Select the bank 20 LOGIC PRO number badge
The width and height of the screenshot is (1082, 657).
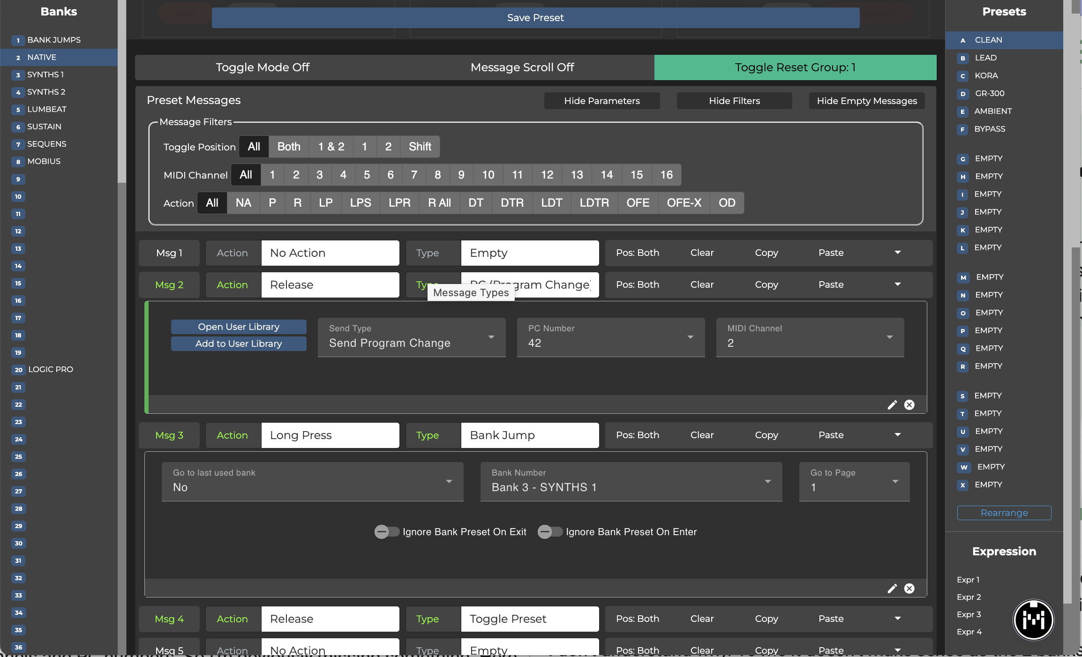[18, 370]
